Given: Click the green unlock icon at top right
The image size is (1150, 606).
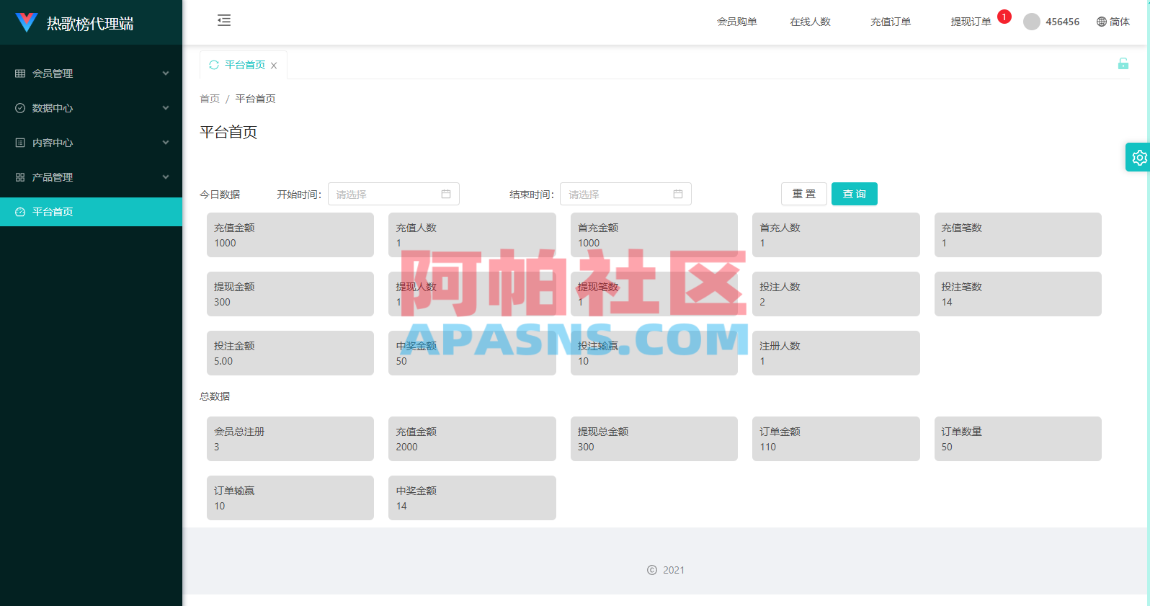Looking at the screenshot, I should coord(1123,63).
